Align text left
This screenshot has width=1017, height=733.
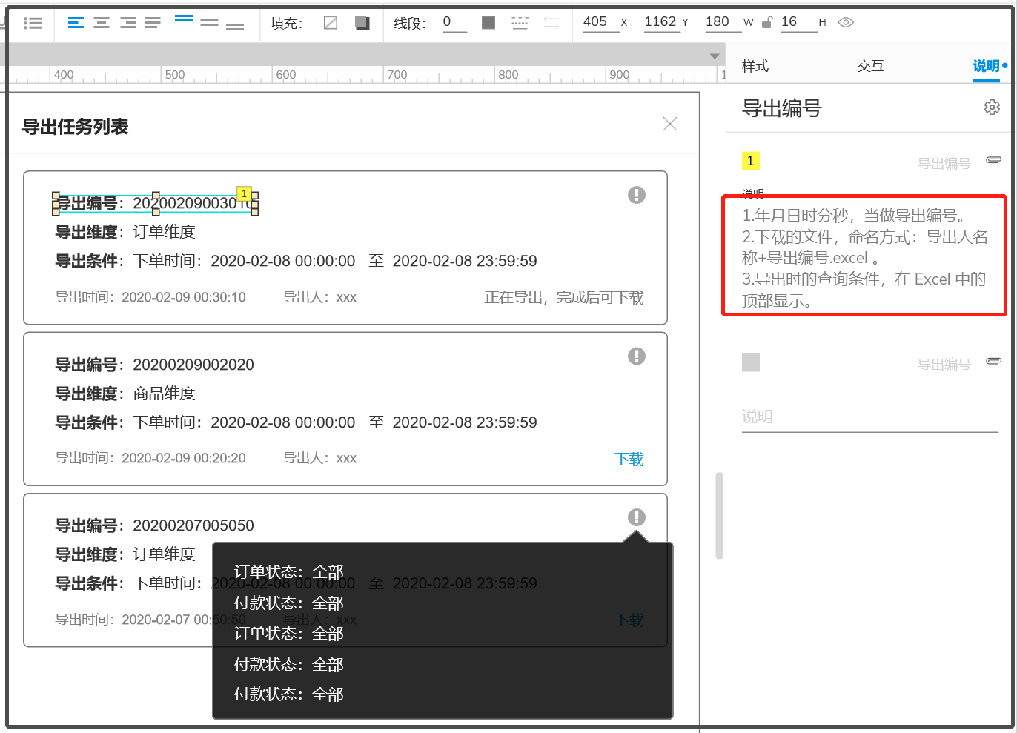[76, 23]
